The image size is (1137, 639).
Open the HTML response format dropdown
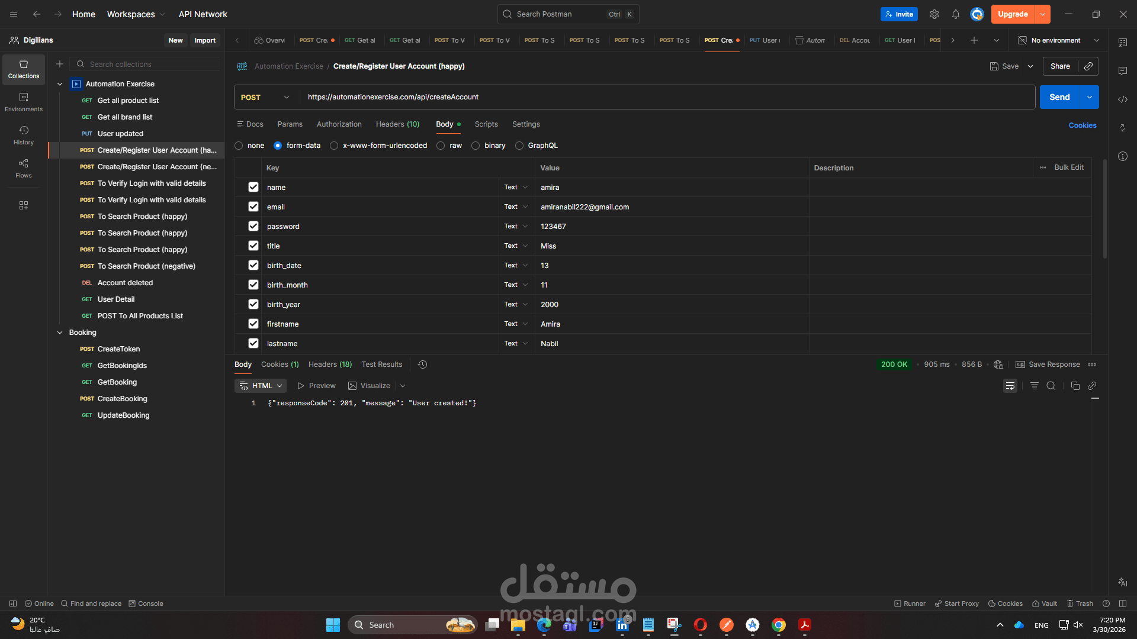point(261,386)
